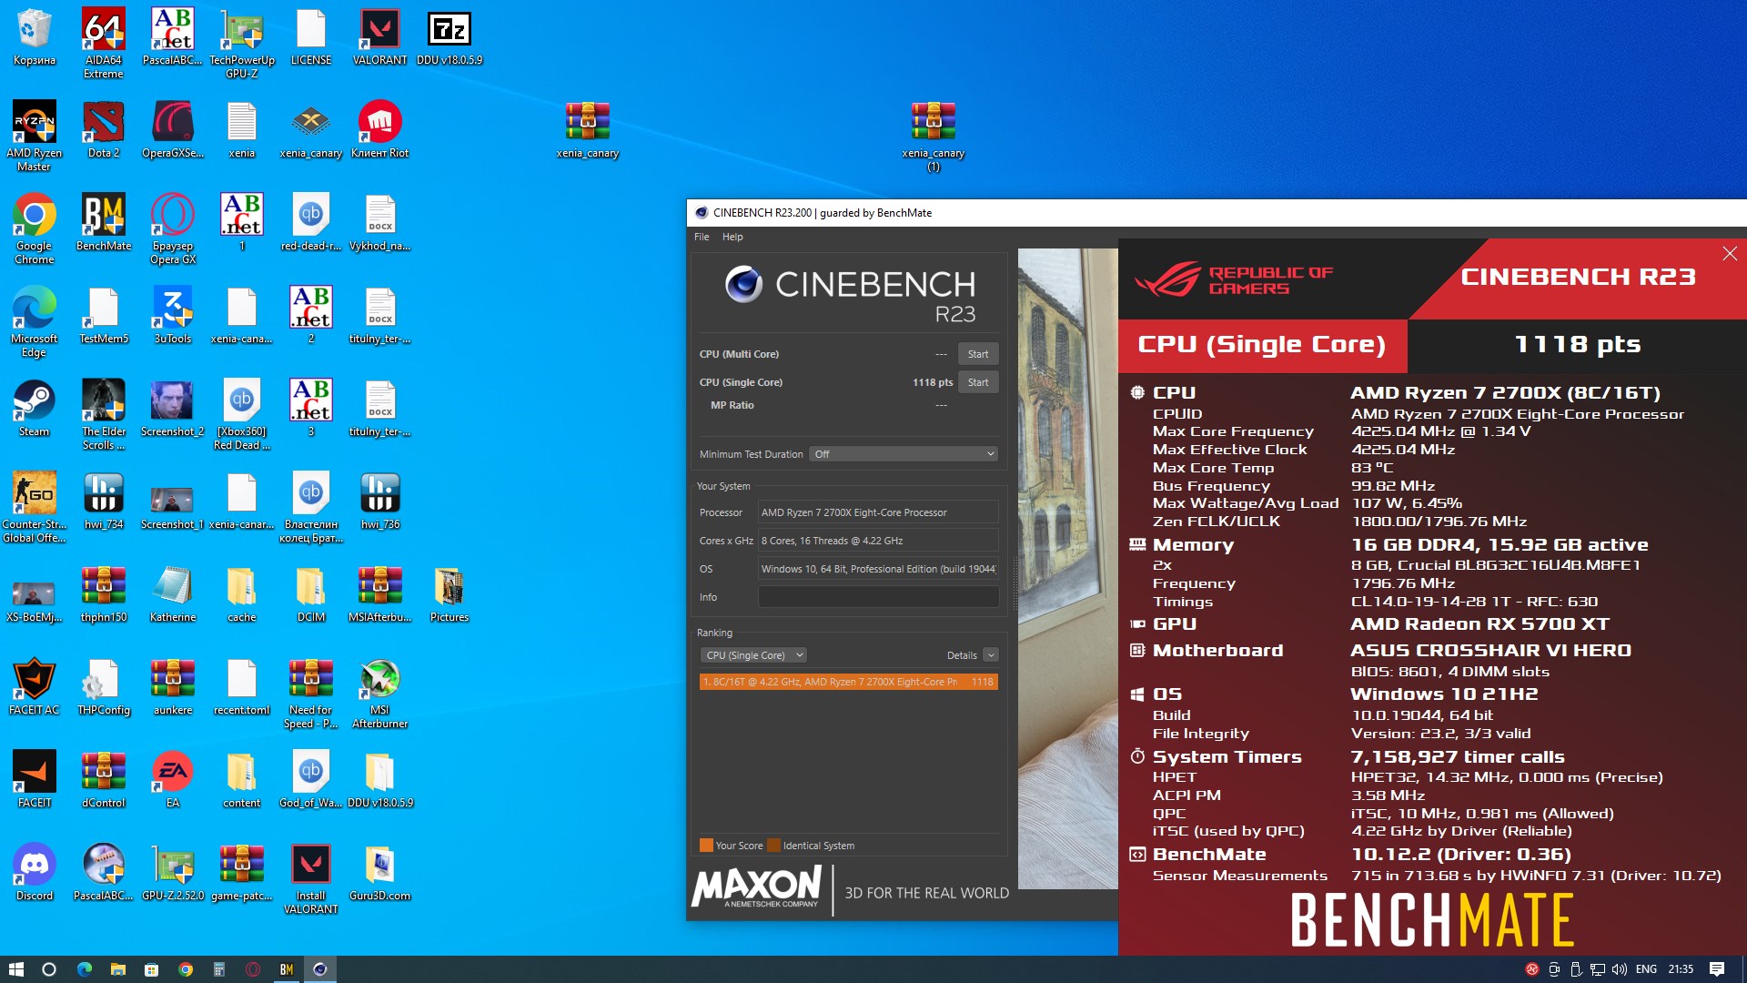Viewport: 1747px width, 983px height.
Task: Open the 3uTools desktop shortcut
Action: click(172, 315)
